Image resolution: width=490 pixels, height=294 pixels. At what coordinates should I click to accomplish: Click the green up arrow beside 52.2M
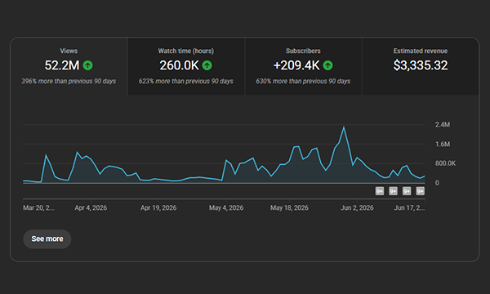pyautogui.click(x=88, y=65)
